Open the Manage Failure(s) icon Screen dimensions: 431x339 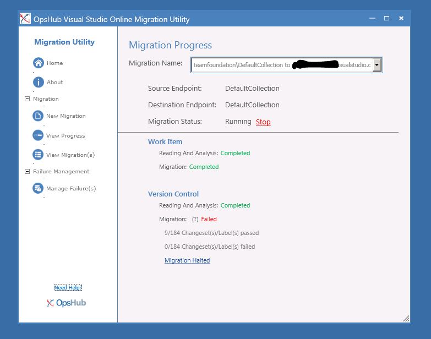[x=38, y=188]
